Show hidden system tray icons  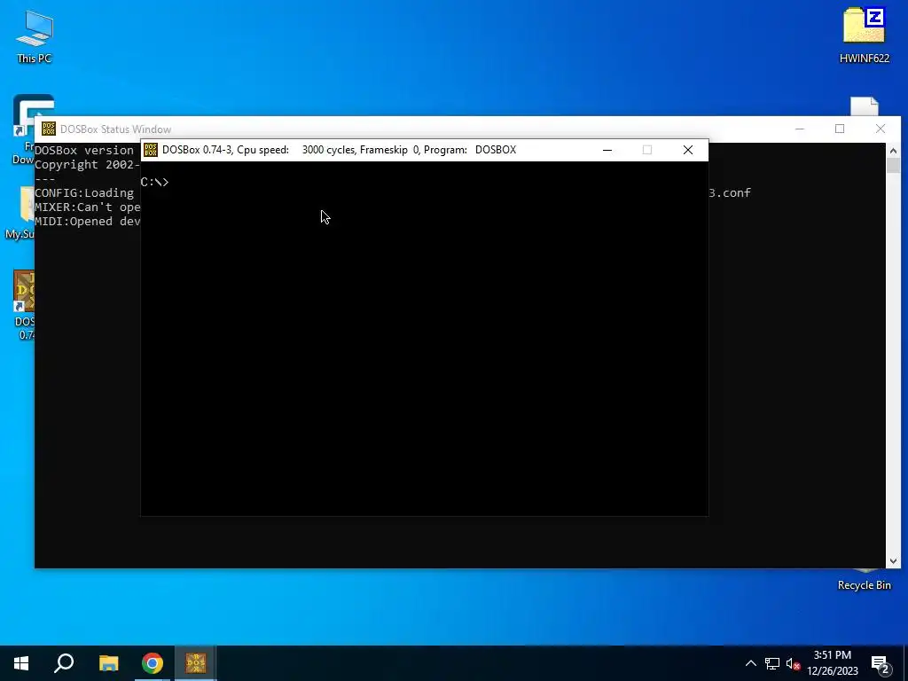point(750,663)
